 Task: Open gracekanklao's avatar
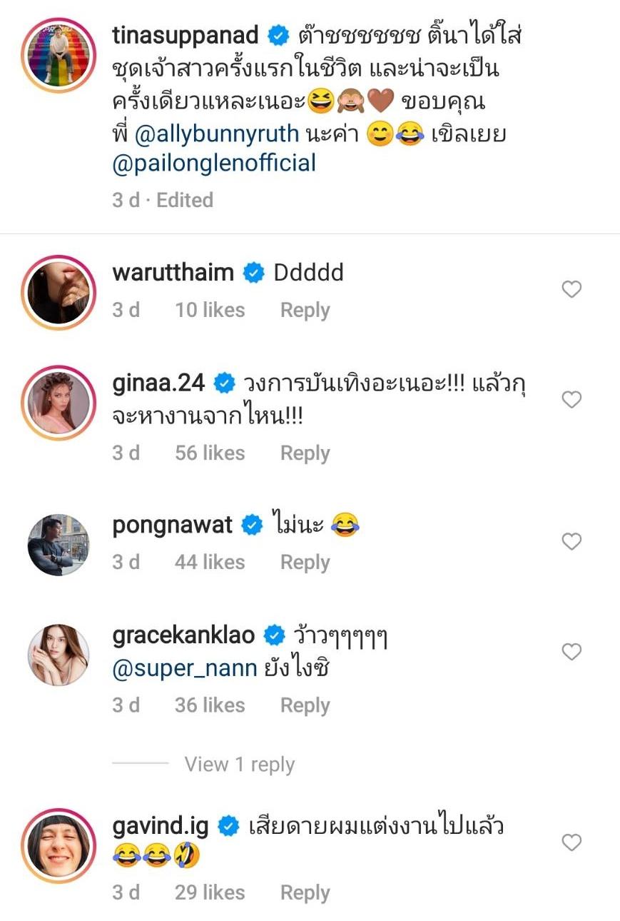pyautogui.click(x=59, y=654)
